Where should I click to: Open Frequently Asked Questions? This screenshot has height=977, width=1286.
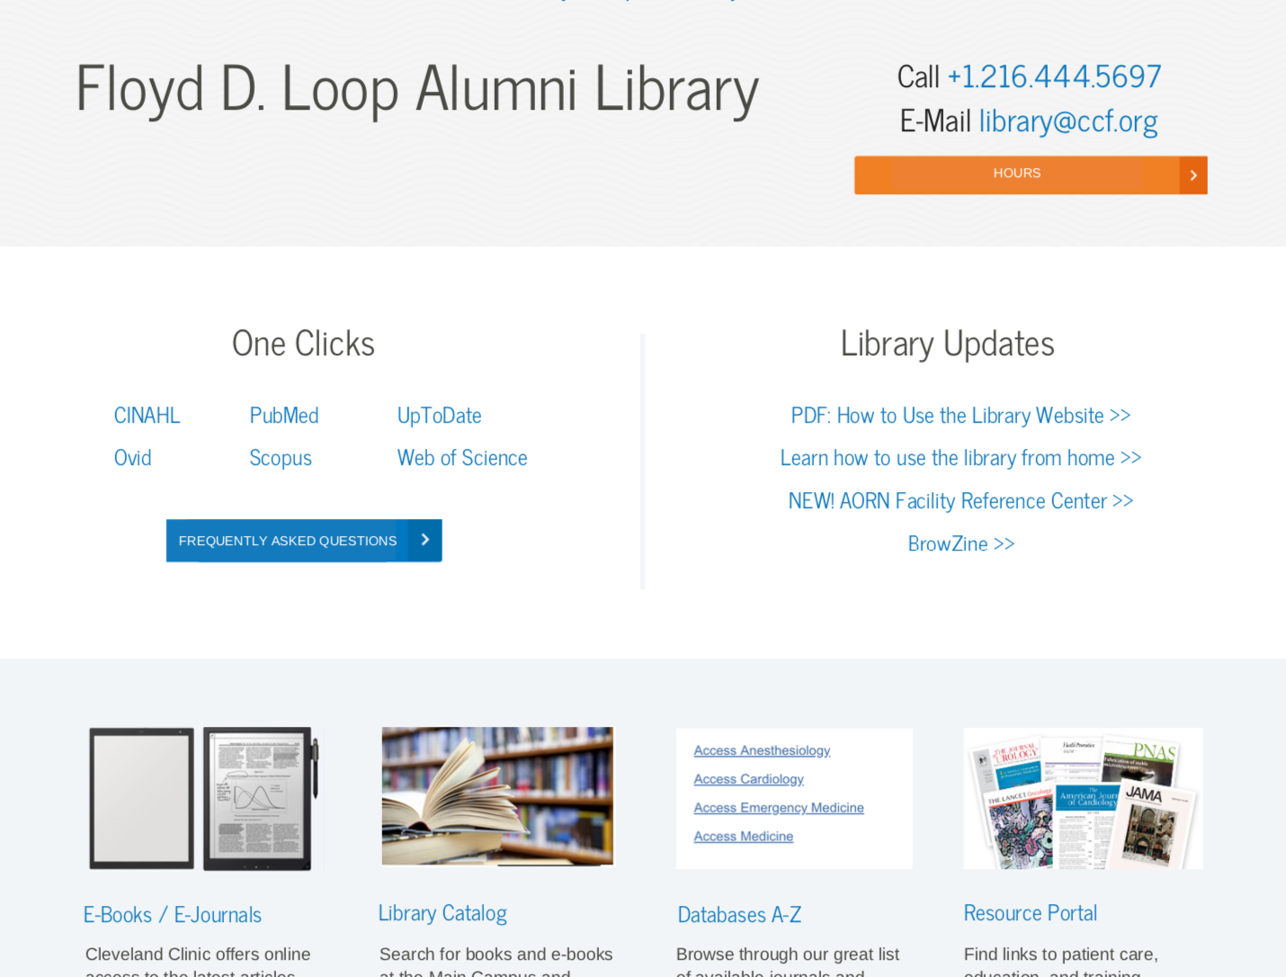[x=288, y=541]
